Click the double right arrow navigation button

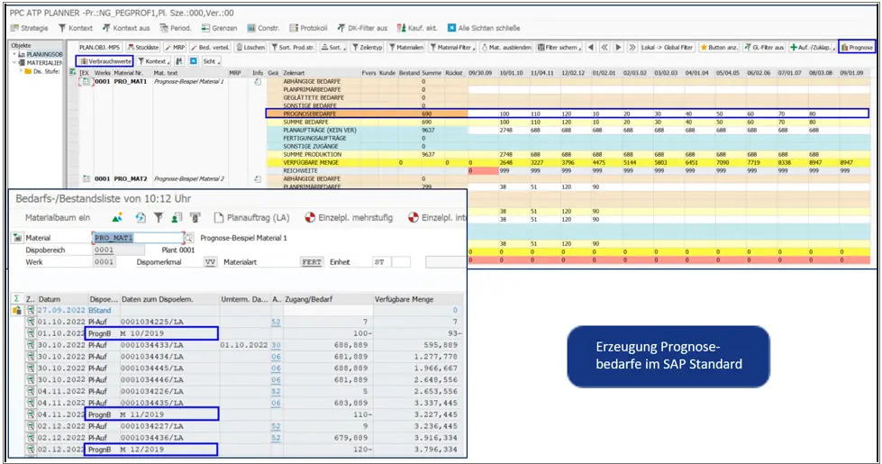point(632,47)
